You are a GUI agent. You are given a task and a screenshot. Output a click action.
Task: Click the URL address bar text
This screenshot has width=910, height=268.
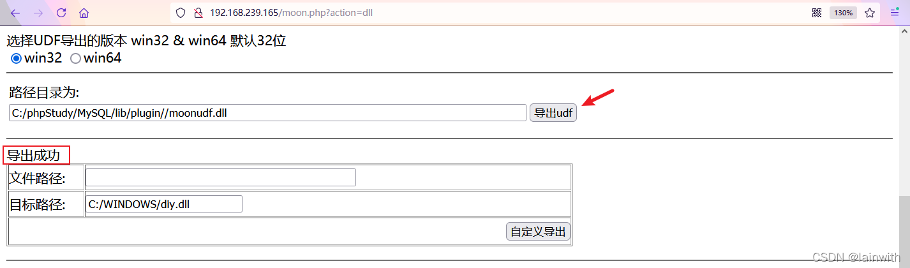[x=291, y=13]
